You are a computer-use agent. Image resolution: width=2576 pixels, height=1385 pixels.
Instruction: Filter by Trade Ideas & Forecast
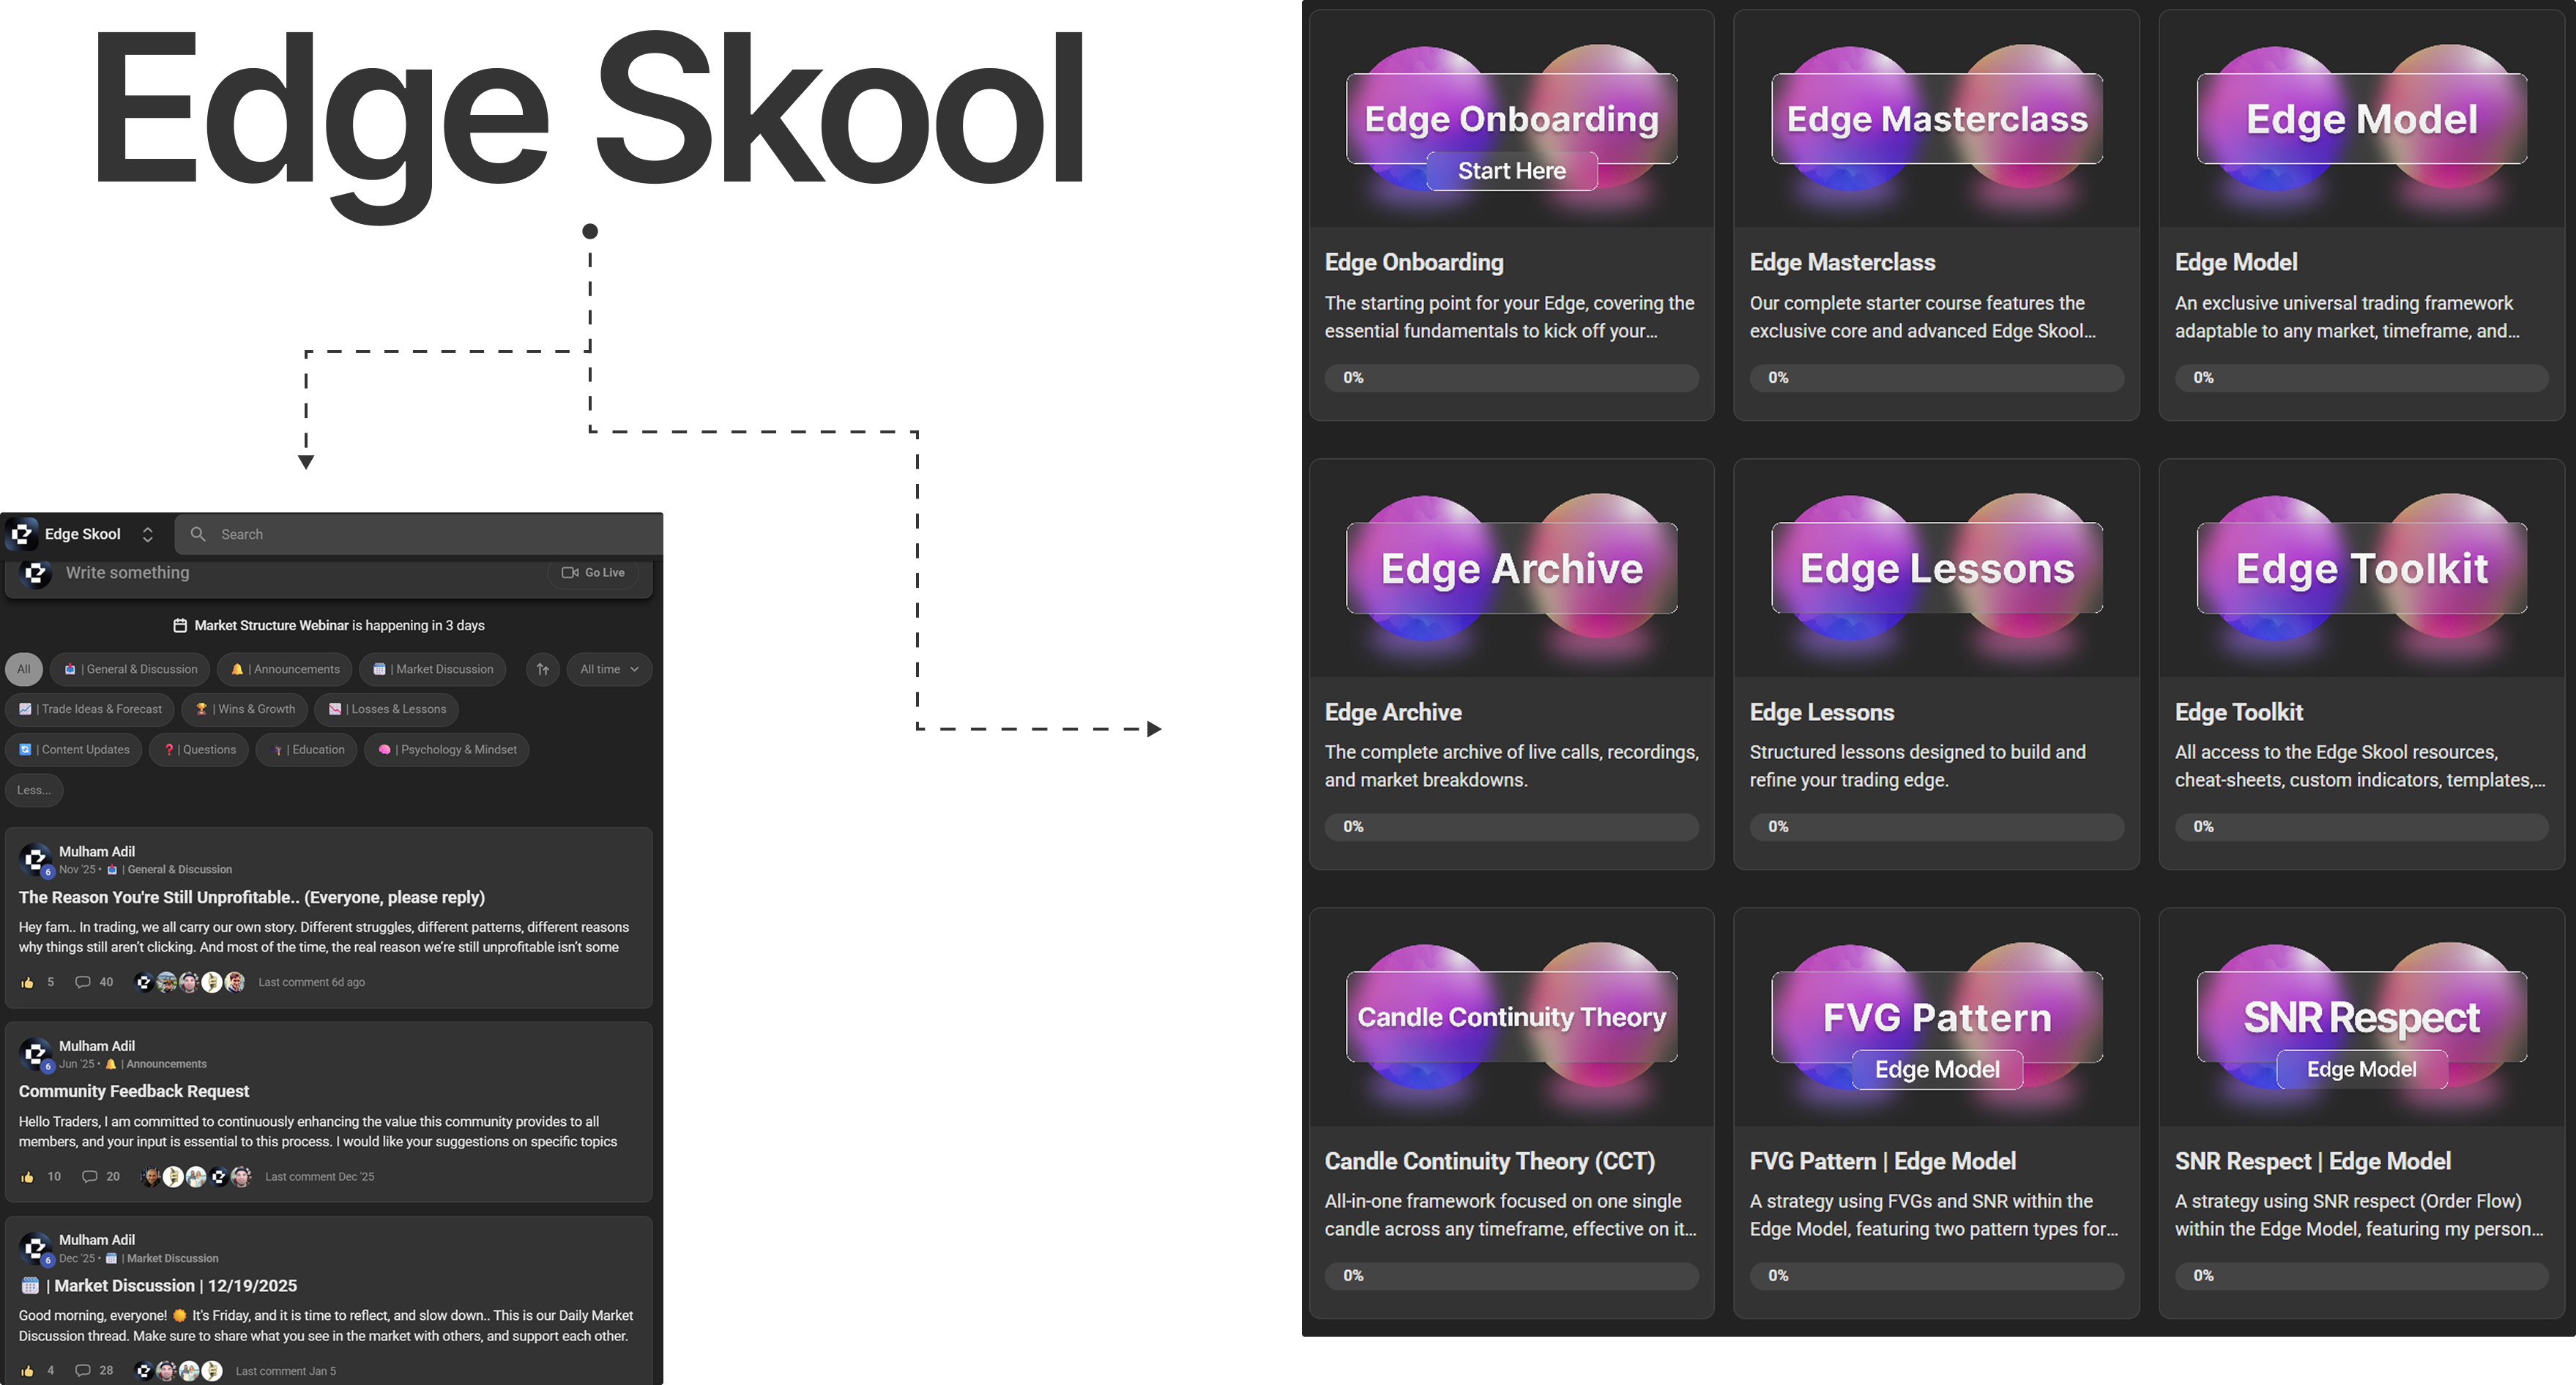tap(90, 709)
